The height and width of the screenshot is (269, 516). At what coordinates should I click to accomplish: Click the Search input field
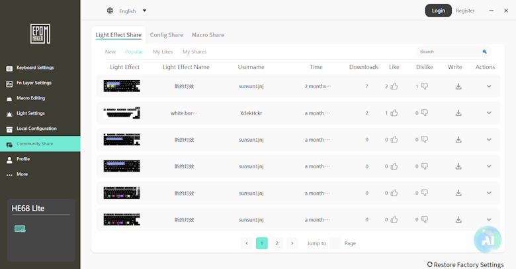coord(448,52)
